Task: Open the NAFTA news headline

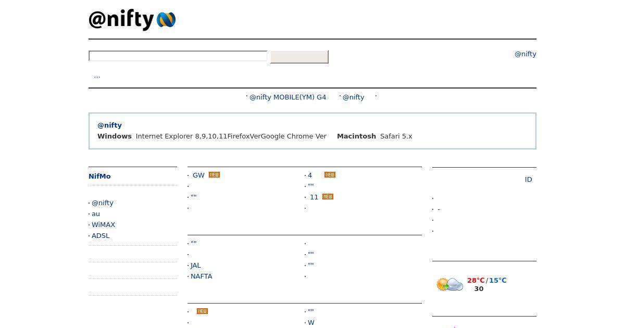Action: [201, 276]
